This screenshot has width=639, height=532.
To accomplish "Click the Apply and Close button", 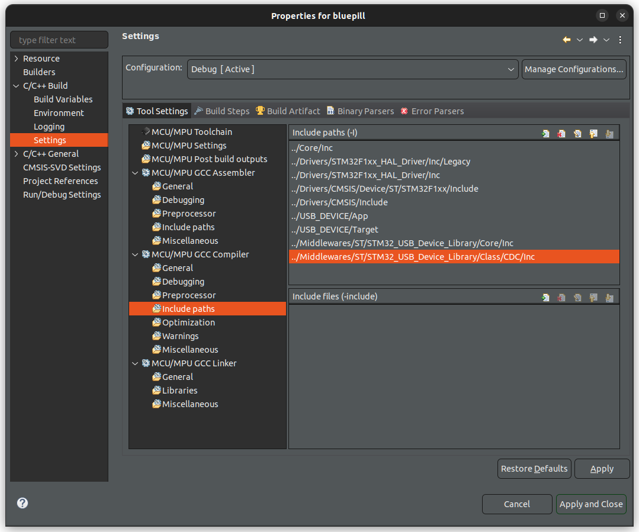I will coord(591,504).
